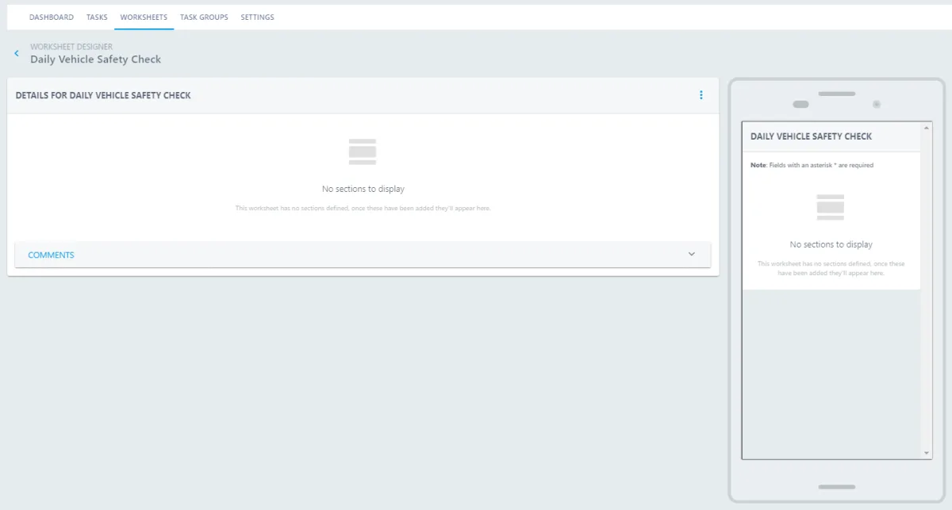Click the phone preview scrollbar down arrow
Image resolution: width=952 pixels, height=510 pixels.
tap(927, 453)
